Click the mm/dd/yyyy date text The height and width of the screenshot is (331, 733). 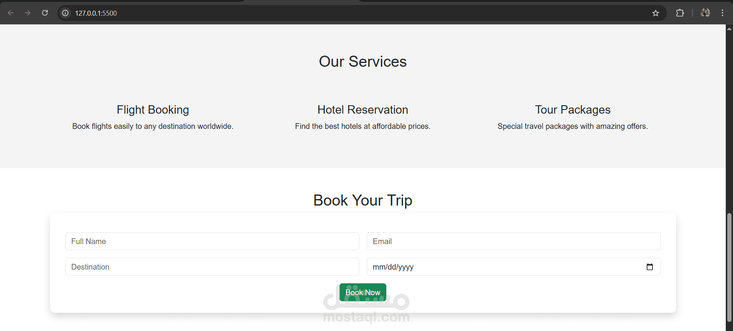pos(393,267)
